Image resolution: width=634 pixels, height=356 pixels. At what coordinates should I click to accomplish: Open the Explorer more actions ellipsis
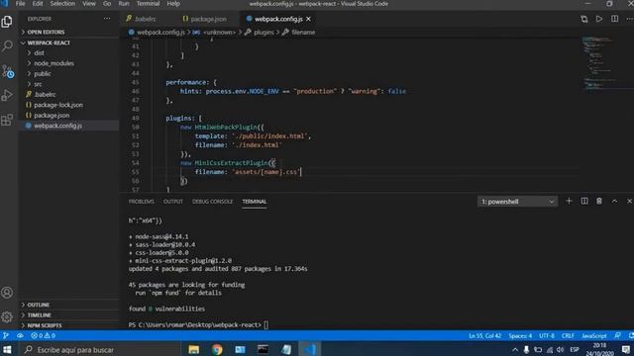point(107,19)
